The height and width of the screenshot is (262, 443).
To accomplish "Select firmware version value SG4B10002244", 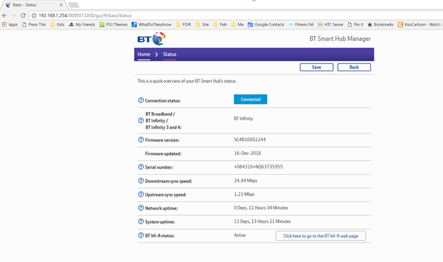I will (x=250, y=140).
